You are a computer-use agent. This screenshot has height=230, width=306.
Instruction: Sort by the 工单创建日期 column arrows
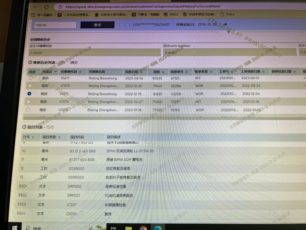[263, 72]
